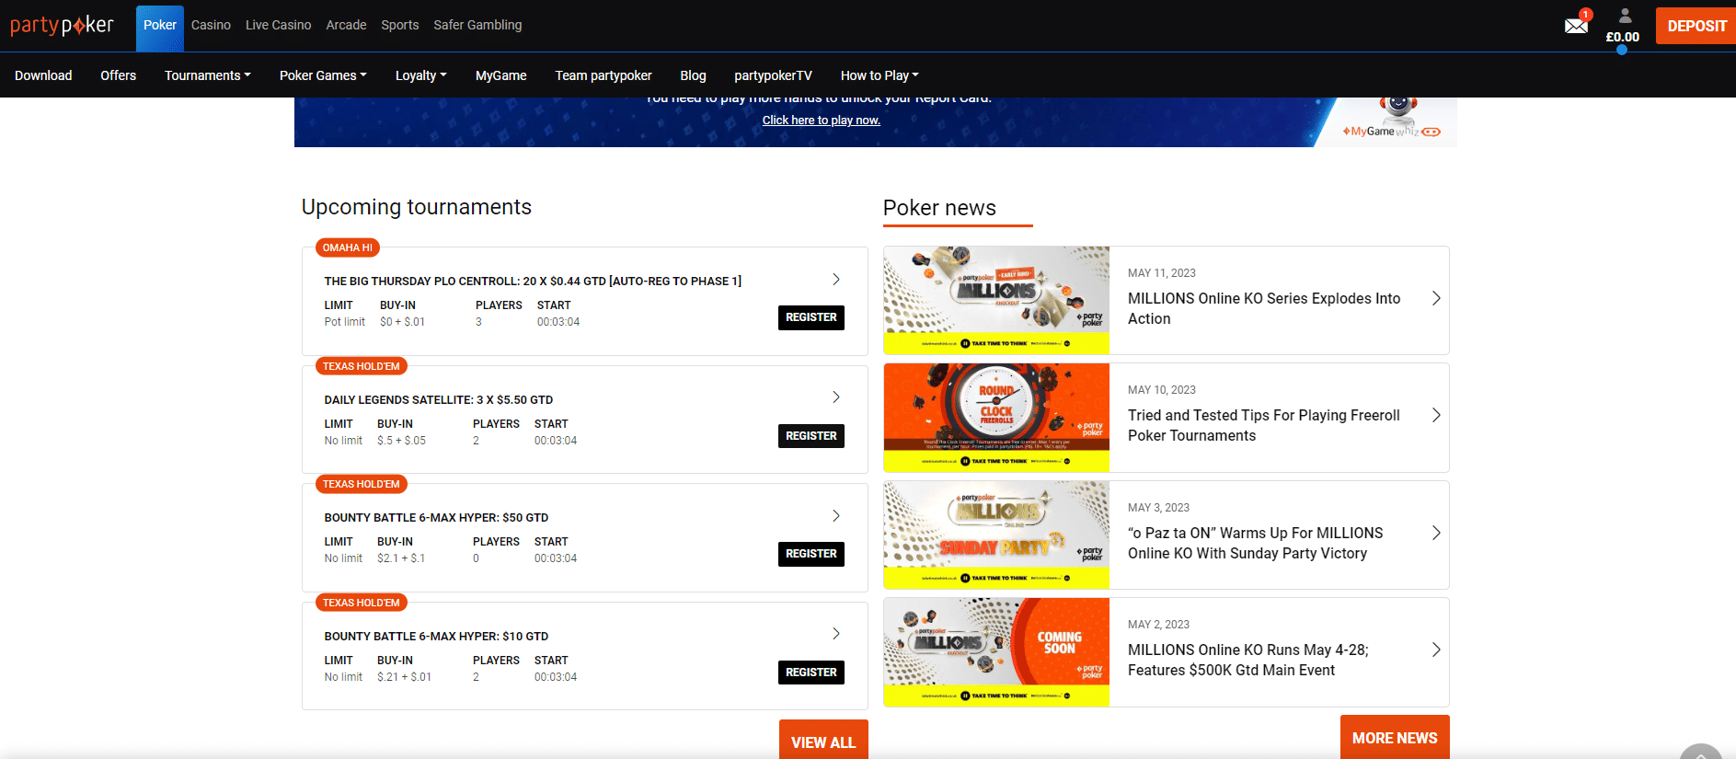The image size is (1736, 759).
Task: Open the Offers menu item
Action: pos(119,75)
